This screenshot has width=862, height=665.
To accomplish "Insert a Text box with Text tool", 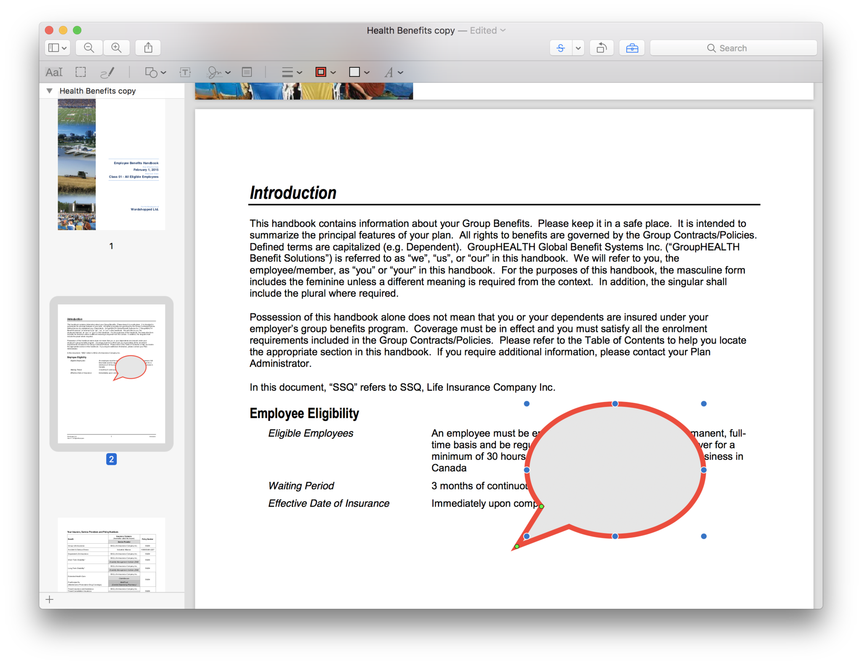I will (185, 72).
